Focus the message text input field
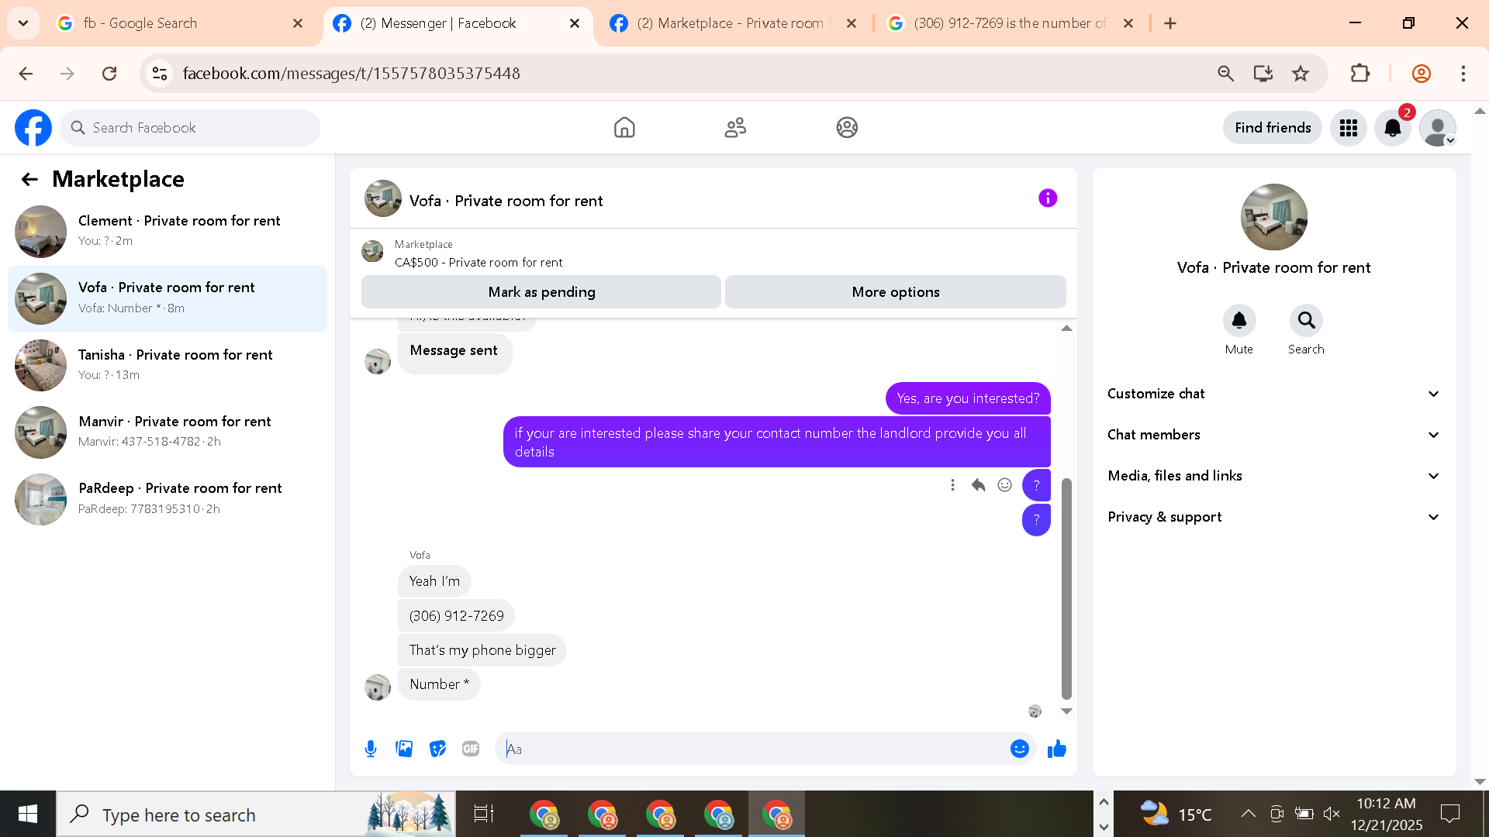The image size is (1489, 837). [x=752, y=749]
